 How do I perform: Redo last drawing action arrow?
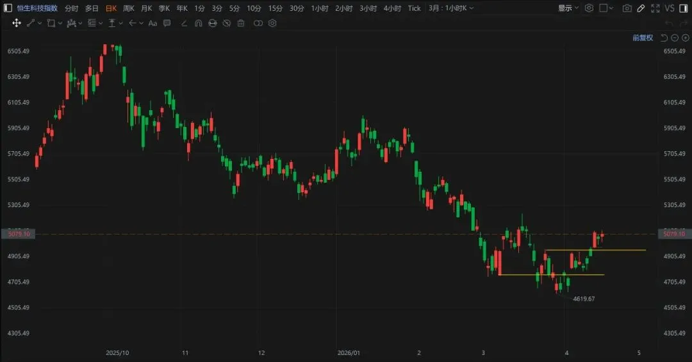[x=684, y=23]
